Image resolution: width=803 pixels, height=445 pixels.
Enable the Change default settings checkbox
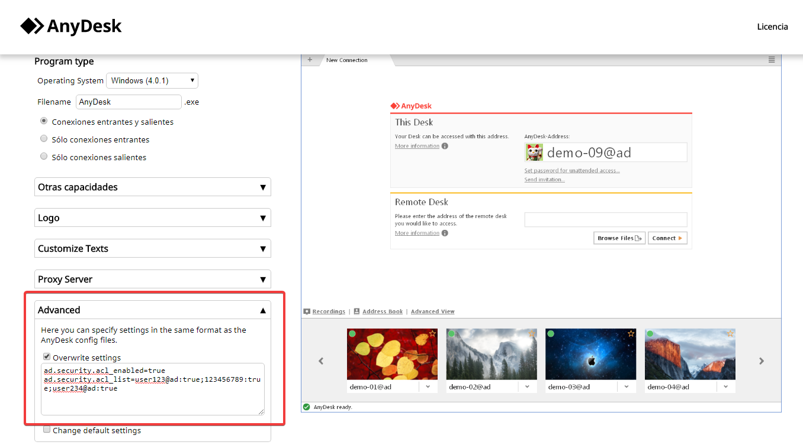click(47, 430)
